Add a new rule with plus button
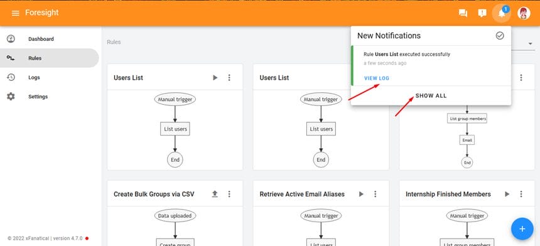Screen dimensions: 540x246 click(x=522, y=228)
